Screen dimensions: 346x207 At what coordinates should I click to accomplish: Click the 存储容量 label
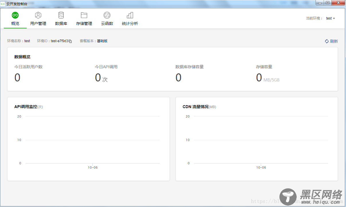click(x=264, y=67)
